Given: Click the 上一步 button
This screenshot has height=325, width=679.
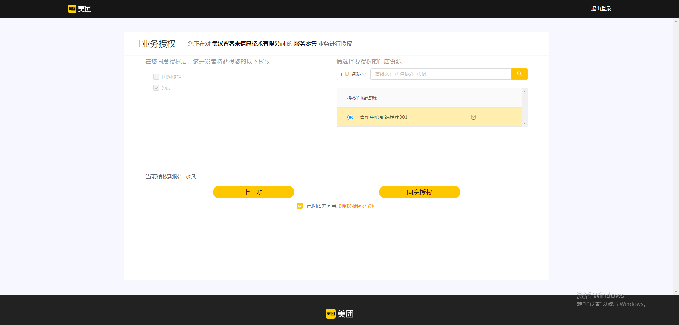Looking at the screenshot, I should (x=254, y=192).
